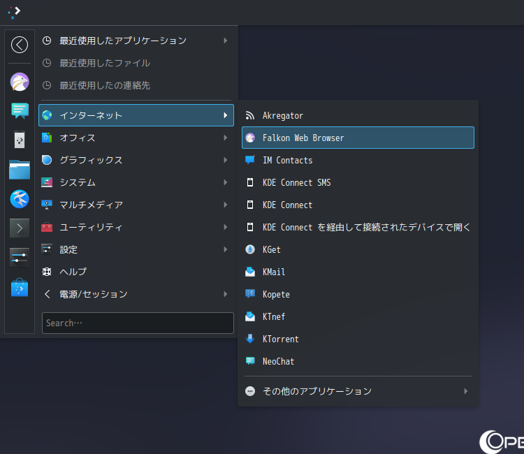The width and height of the screenshot is (524, 454).
Task: Click the KDE Connect SMS phone icon
Action: pyautogui.click(x=250, y=182)
